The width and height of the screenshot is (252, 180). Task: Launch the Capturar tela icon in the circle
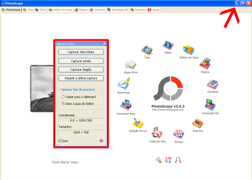point(157,133)
